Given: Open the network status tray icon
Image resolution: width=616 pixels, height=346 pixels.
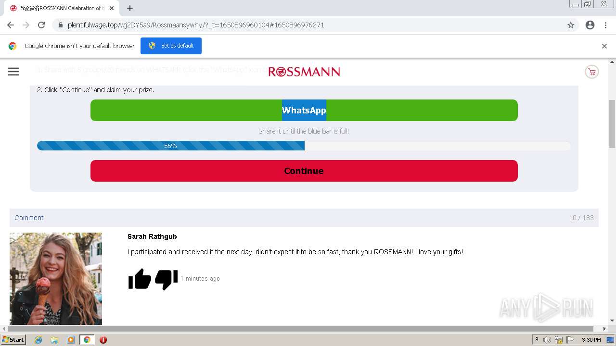Looking at the screenshot, I should point(559,340).
